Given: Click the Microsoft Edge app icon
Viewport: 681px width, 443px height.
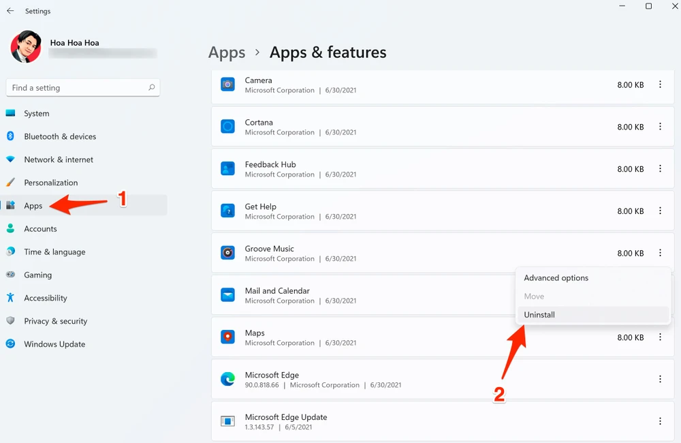Looking at the screenshot, I should [228, 380].
